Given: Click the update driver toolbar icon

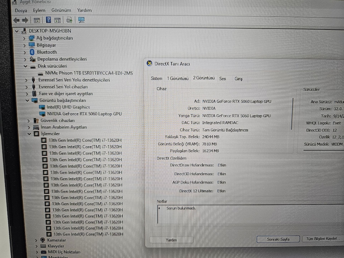Looking at the screenshot, I should pos(69,20).
